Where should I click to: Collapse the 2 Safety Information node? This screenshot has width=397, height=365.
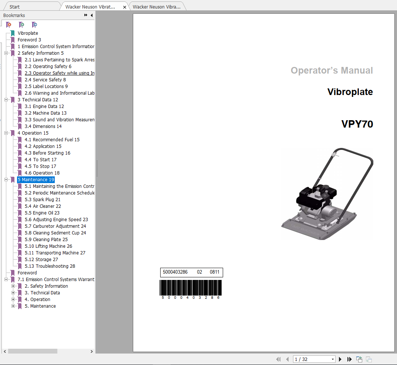point(6,53)
